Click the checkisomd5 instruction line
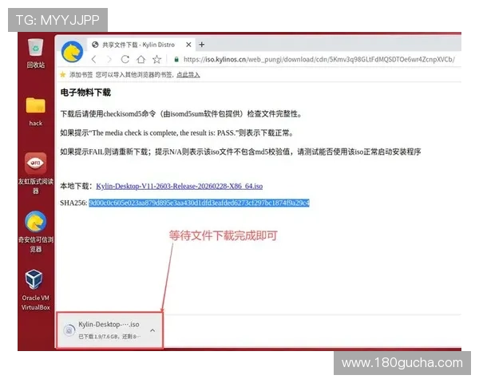The width and height of the screenshot is (479, 383). [x=181, y=114]
